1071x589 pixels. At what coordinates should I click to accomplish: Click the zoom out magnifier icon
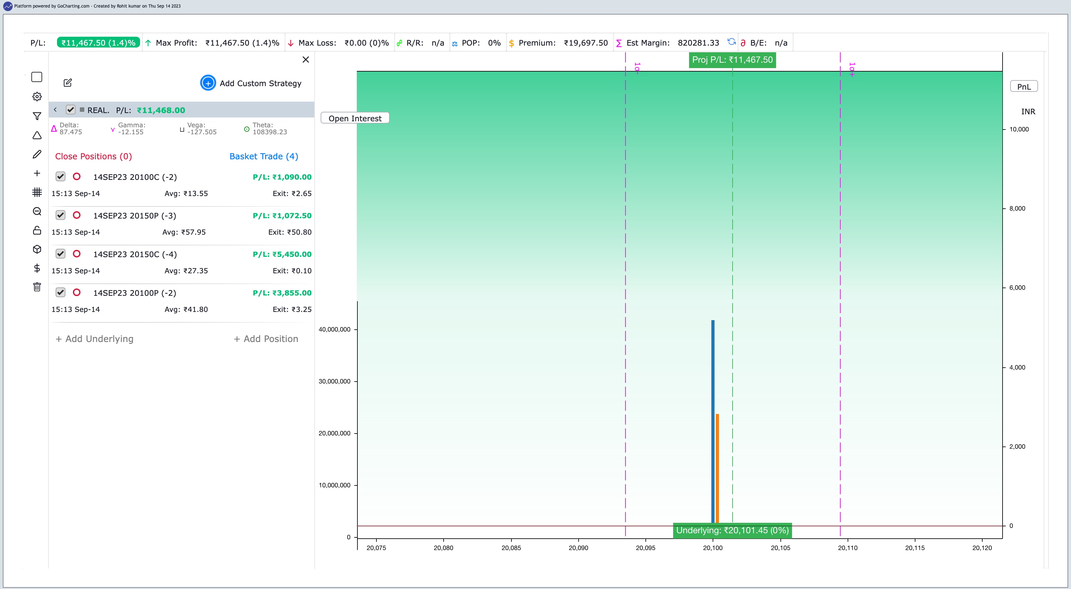[x=36, y=212]
